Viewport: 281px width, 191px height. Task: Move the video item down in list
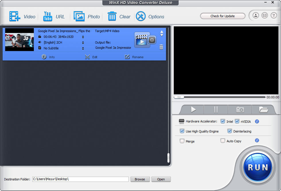(x=162, y=35)
